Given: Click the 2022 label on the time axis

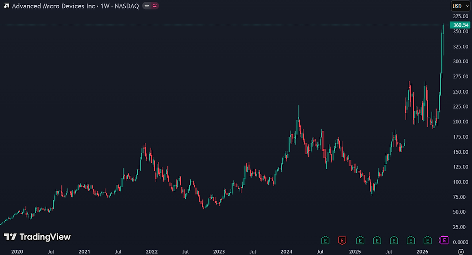Looking at the screenshot, I should (152, 252).
